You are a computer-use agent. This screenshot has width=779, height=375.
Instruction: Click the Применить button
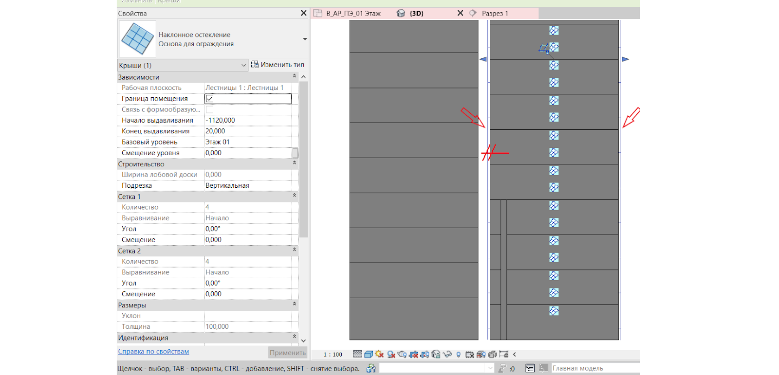288,353
